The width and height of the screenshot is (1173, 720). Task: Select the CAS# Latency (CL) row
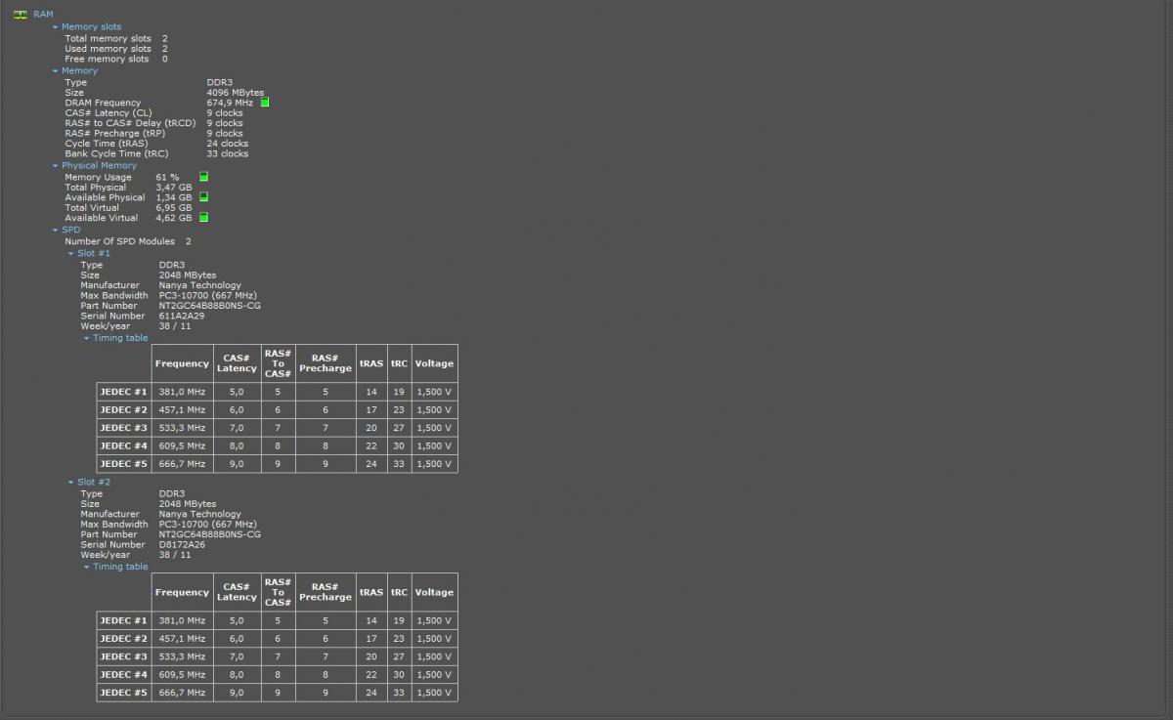[153, 113]
